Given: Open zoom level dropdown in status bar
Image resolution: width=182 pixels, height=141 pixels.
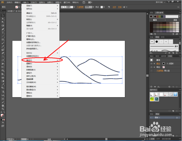Looking at the screenshot, I should point(13,139).
